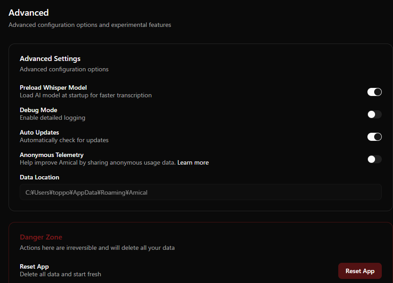Click the Advanced Settings section title
The height and width of the screenshot is (283, 393).
tap(50, 59)
